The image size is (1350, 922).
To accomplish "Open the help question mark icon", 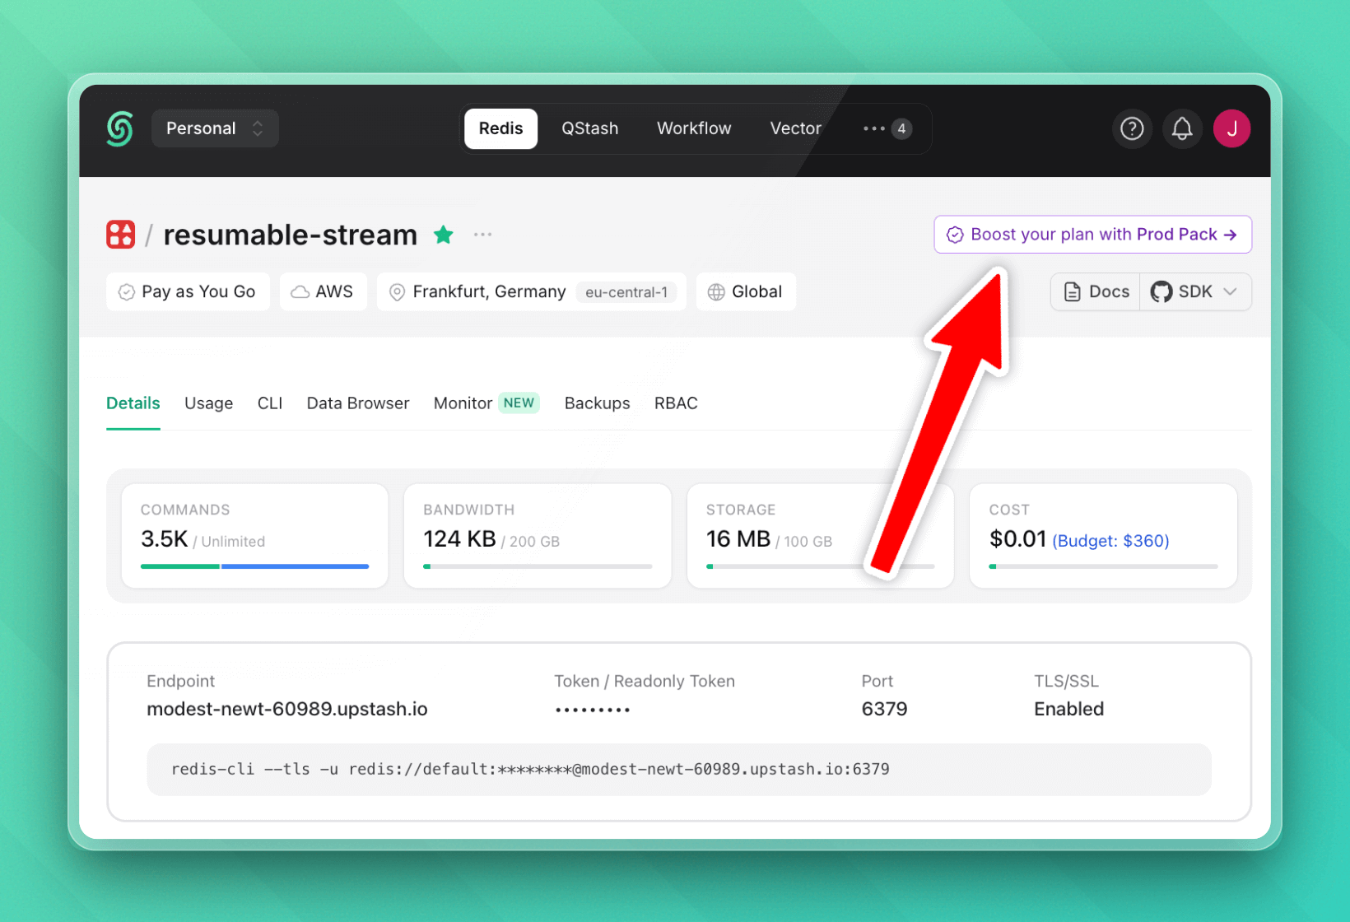I will (x=1132, y=128).
